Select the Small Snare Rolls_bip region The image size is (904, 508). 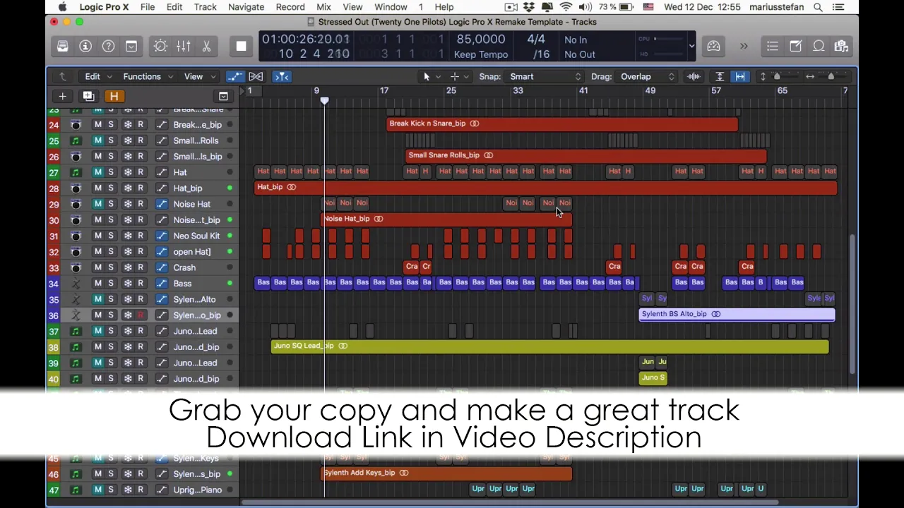pos(586,156)
